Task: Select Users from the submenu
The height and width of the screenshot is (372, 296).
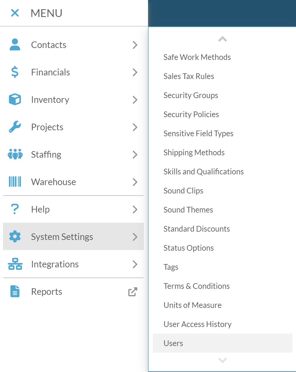Action: point(223,343)
